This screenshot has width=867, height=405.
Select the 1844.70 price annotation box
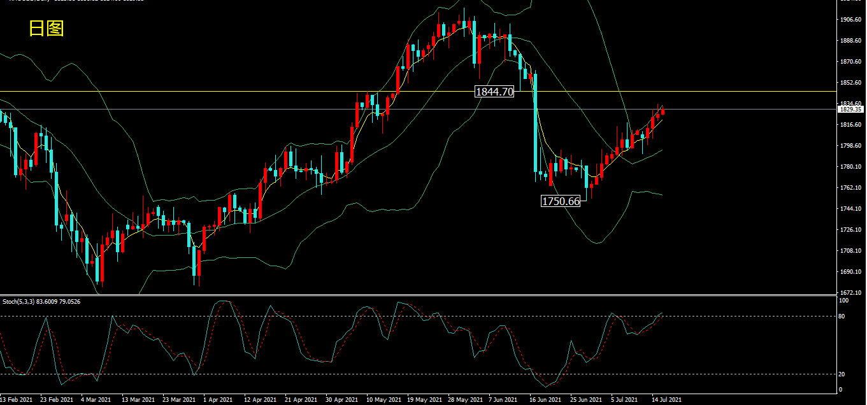click(x=494, y=92)
